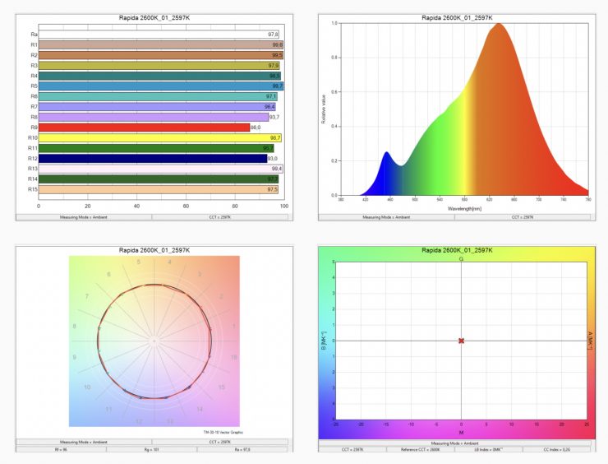Click the center of the TM-30 vector circle
This screenshot has height=464, width=608.
point(154,340)
